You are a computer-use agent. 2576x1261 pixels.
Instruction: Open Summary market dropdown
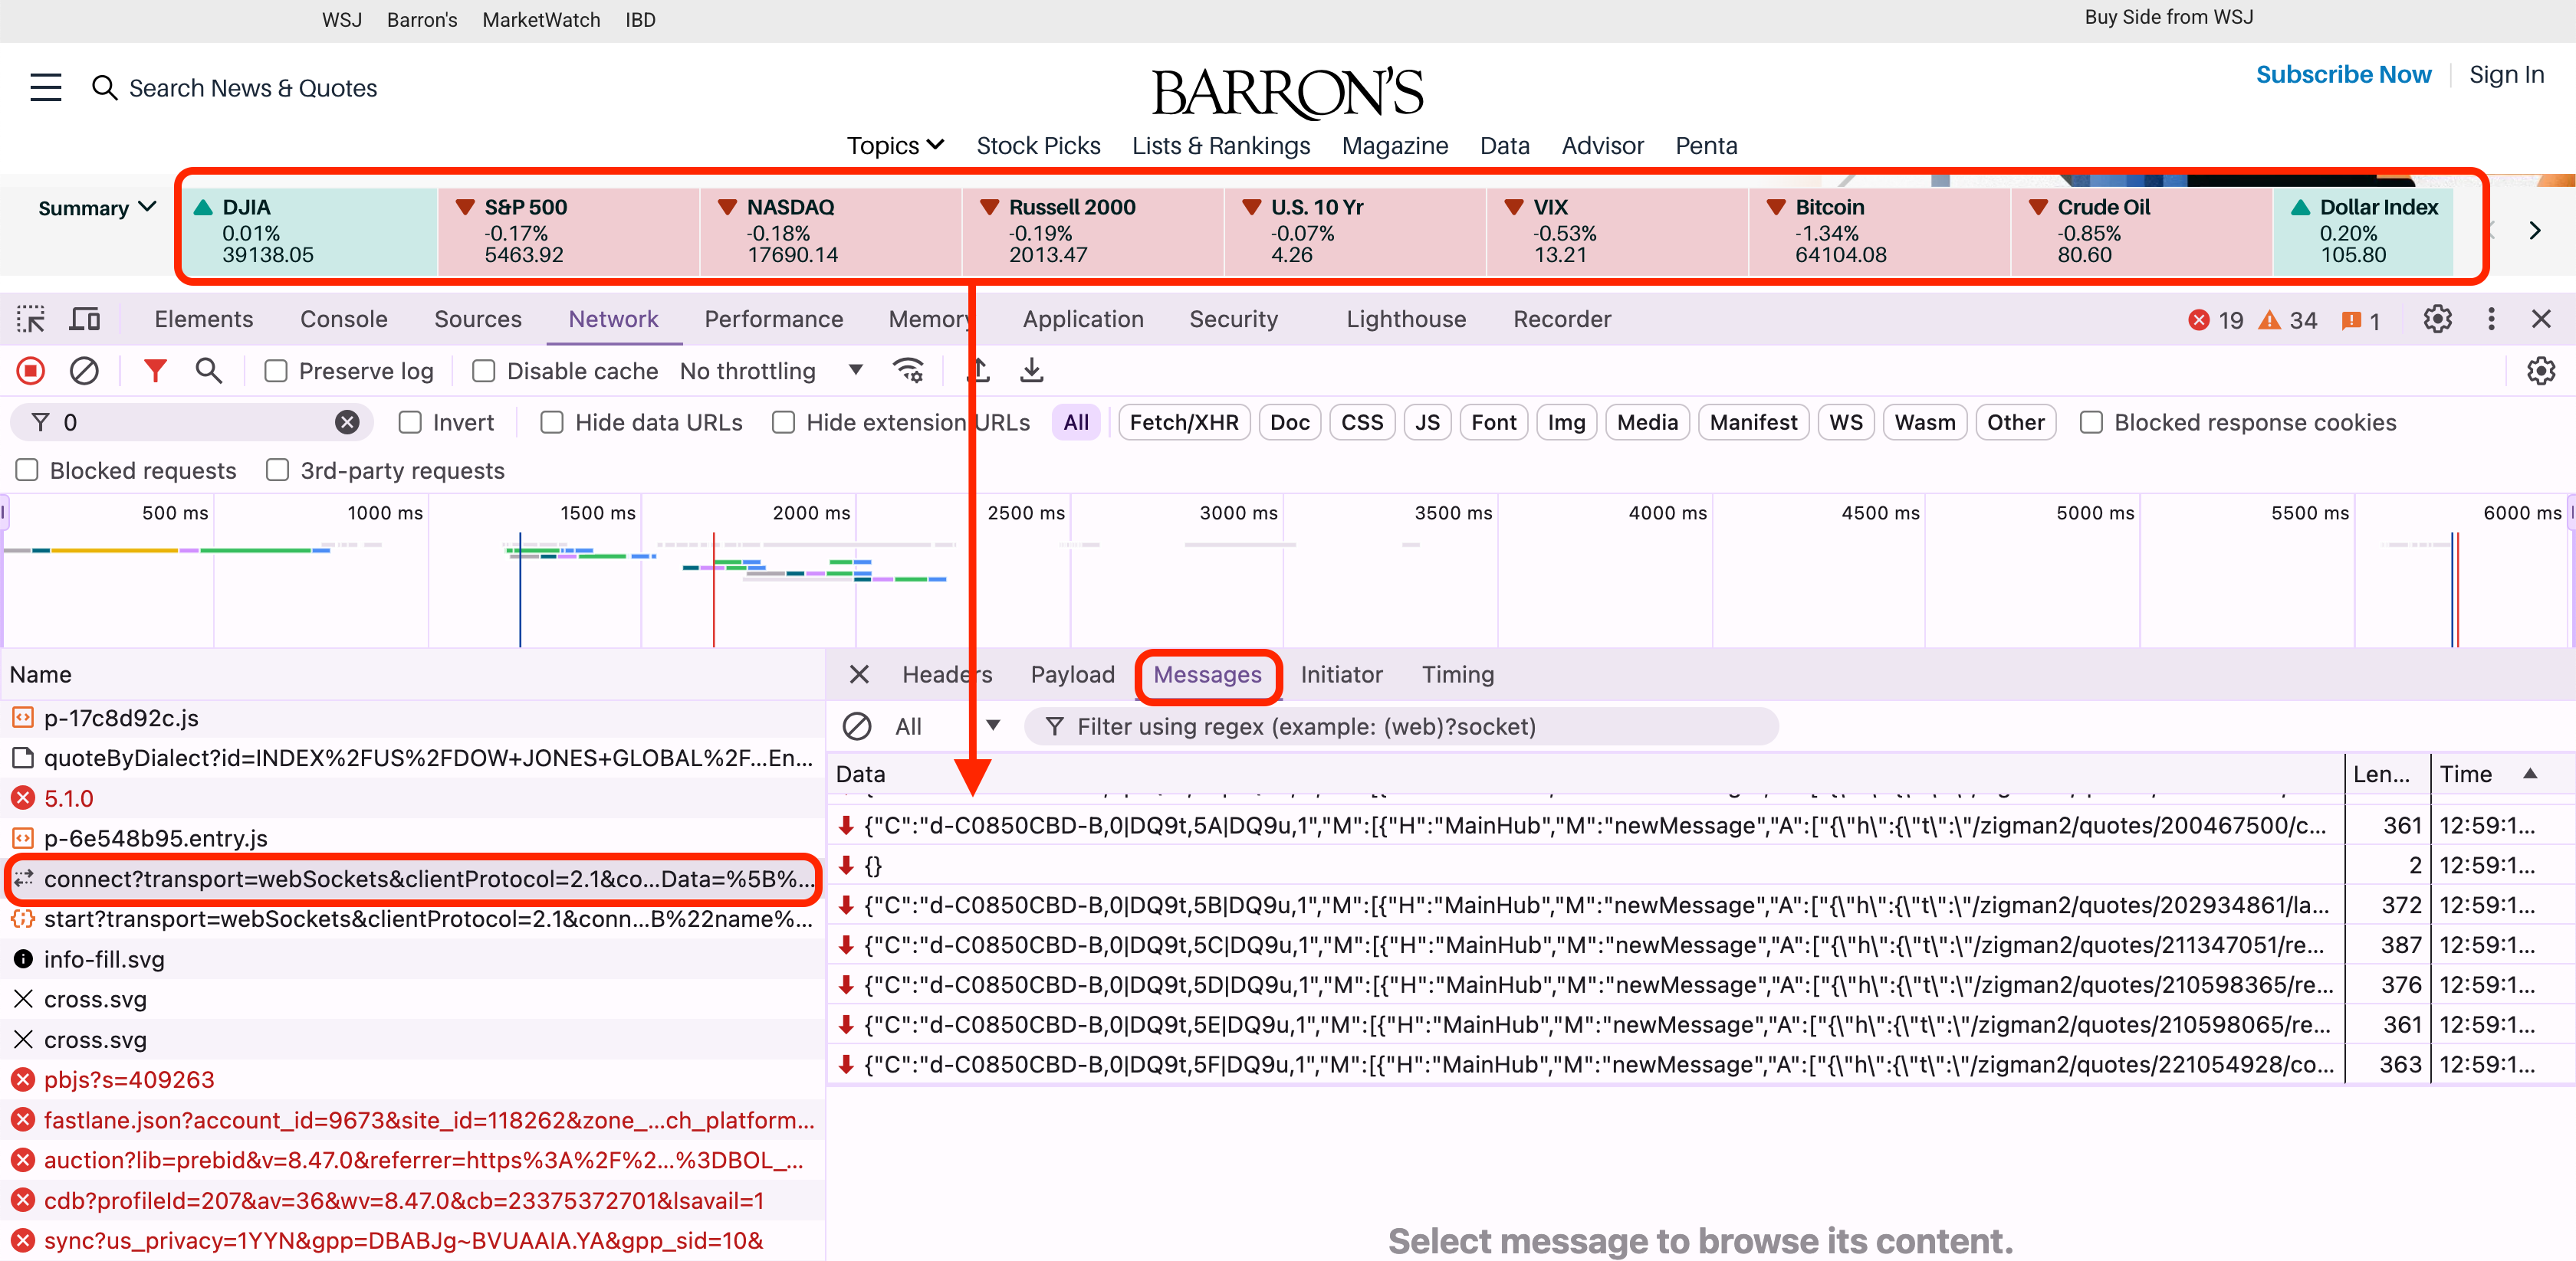tap(97, 208)
